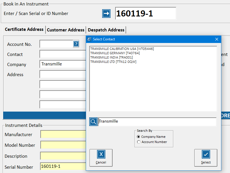Click the first Address line field
The height and width of the screenshot is (173, 230).
63,74
